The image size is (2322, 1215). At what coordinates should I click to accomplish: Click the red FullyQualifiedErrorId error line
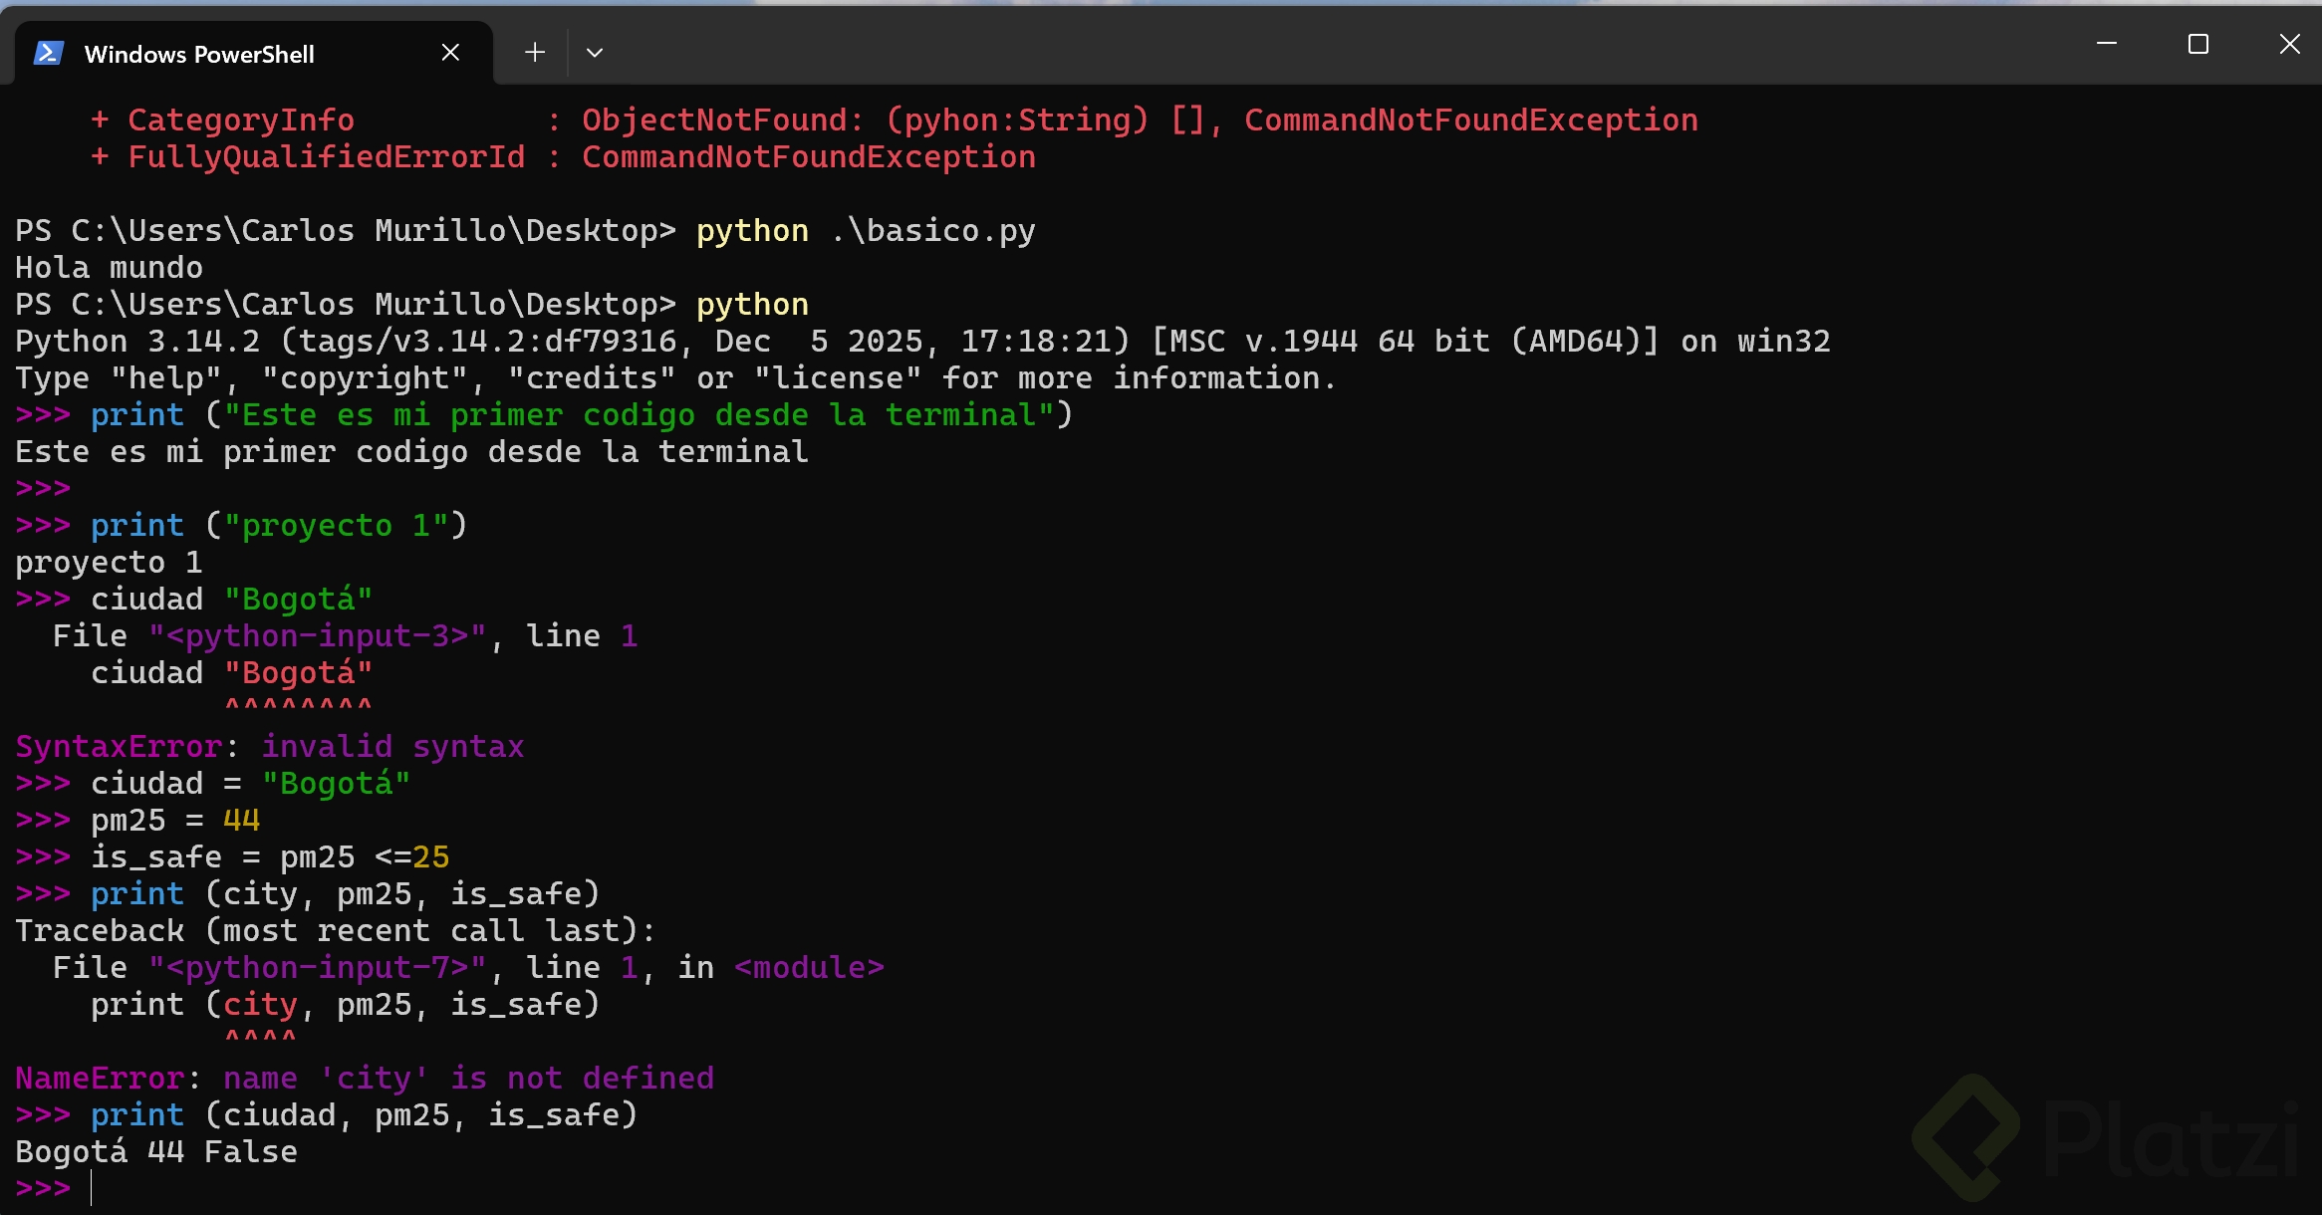tap(563, 157)
